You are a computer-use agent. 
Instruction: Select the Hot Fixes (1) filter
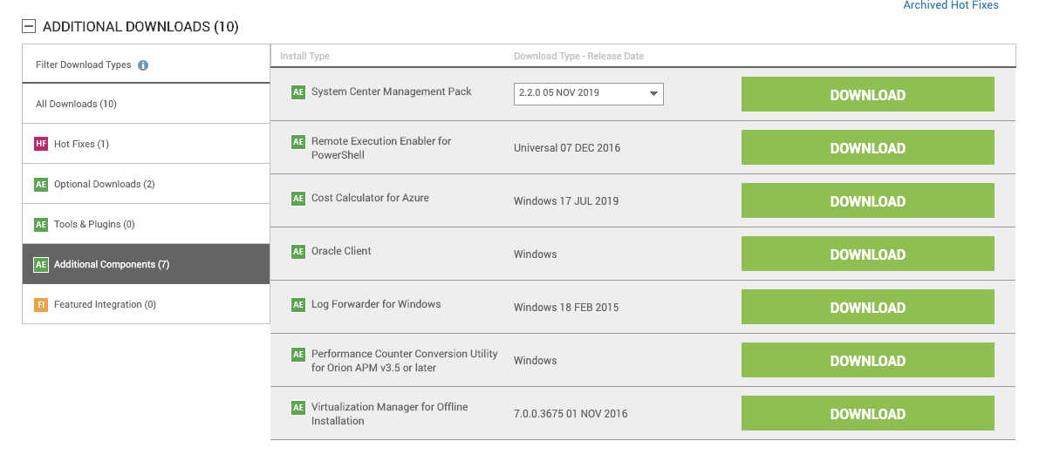click(x=81, y=144)
